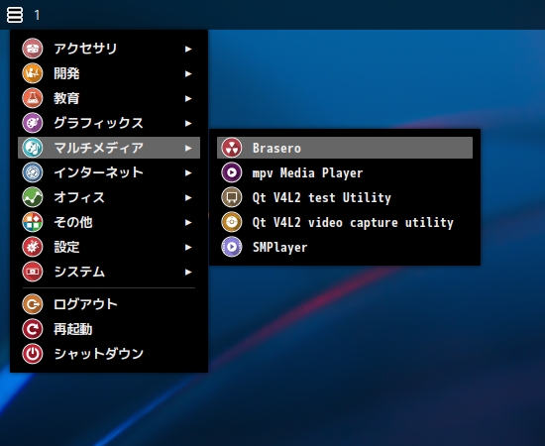Click the Brasero disc icon

[232, 148]
